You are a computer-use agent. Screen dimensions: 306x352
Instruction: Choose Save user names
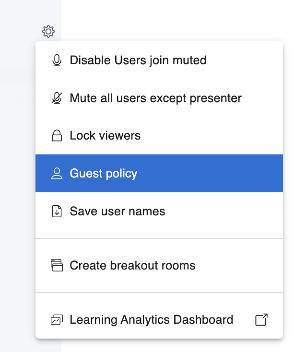tap(159, 211)
